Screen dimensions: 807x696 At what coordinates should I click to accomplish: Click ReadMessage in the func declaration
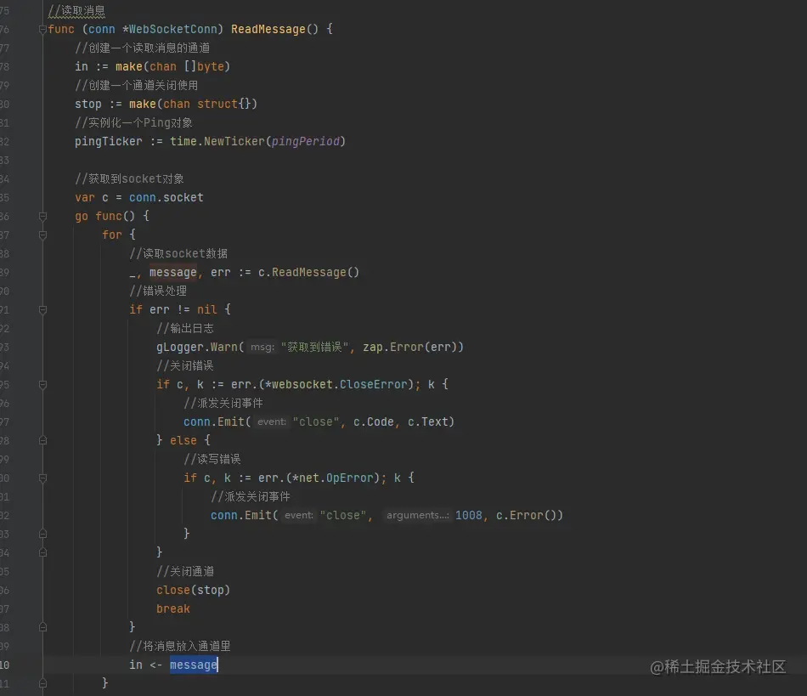pos(268,30)
